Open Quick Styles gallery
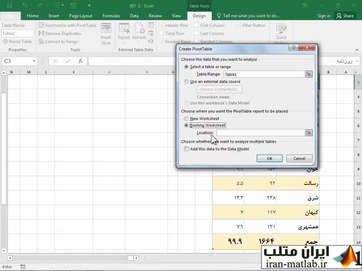The width and height of the screenshot is (362, 271). (x=281, y=33)
